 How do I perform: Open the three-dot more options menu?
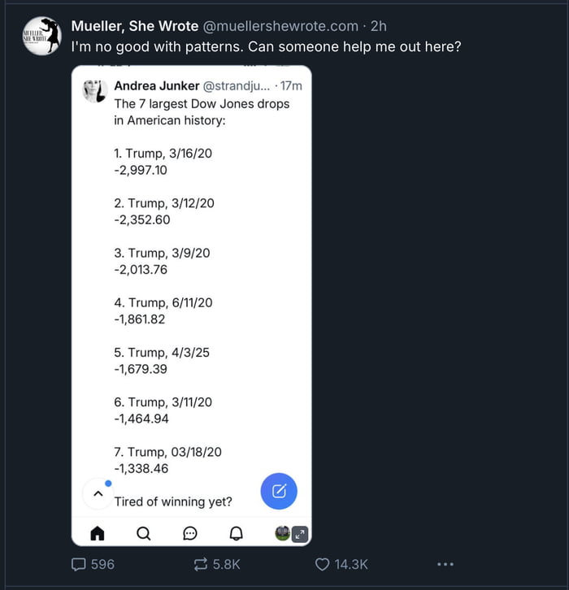tap(445, 563)
